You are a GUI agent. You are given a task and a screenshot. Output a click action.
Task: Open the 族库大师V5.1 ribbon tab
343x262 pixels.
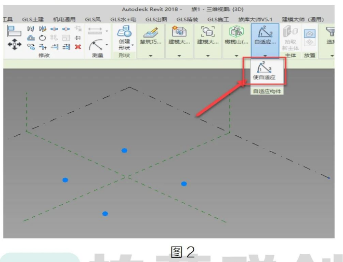coord(255,19)
